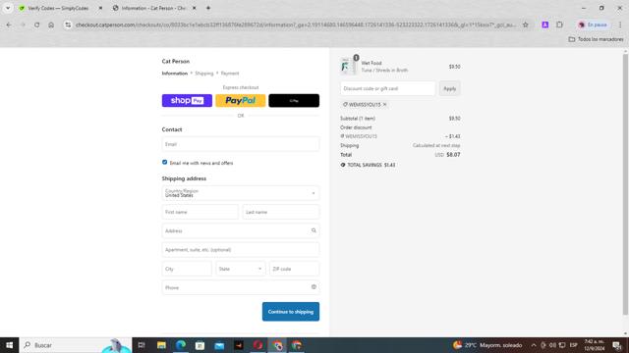Open Todos los marcadores bookmarks folder
The width and height of the screenshot is (629, 353).
597,39
